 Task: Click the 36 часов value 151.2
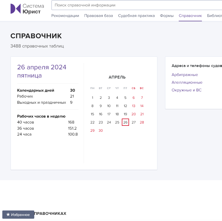coord(72,128)
